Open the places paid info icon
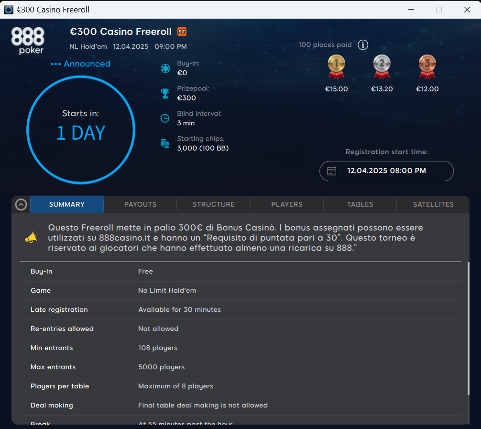 pos(363,45)
